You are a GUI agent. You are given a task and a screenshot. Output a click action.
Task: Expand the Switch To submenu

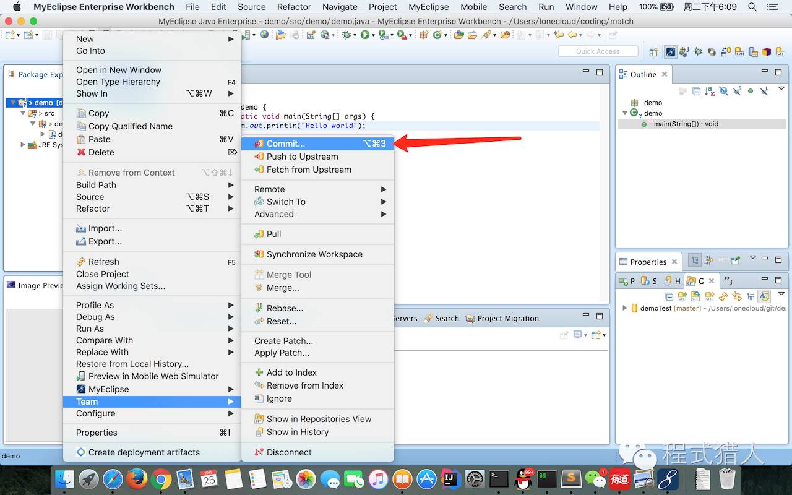pyautogui.click(x=317, y=202)
